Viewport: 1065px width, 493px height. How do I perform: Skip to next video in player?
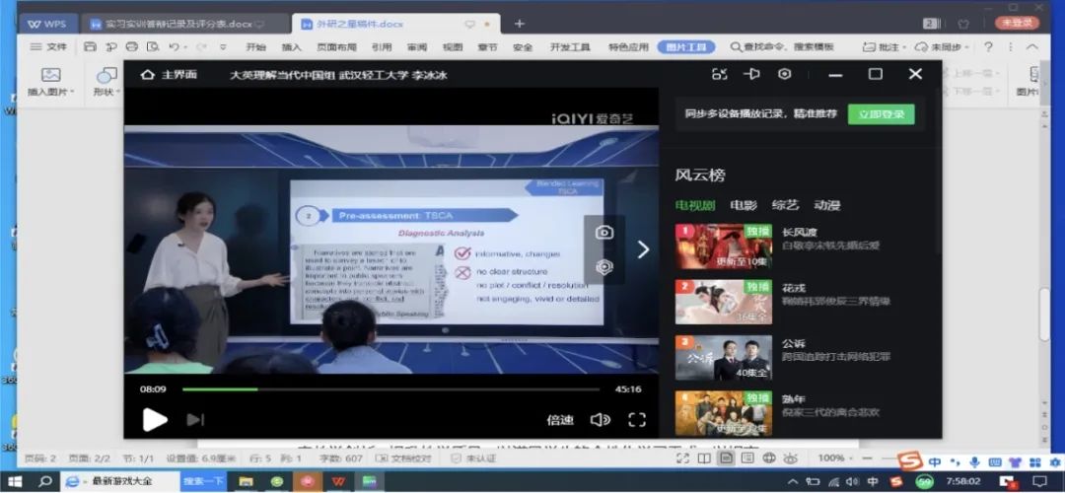[195, 420]
